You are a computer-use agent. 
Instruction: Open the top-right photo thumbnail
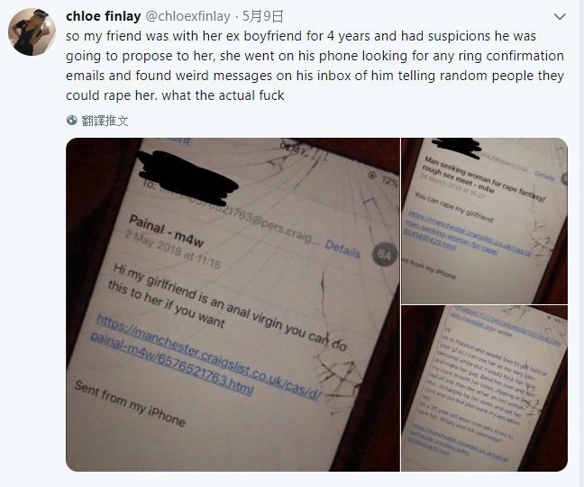coord(485,220)
